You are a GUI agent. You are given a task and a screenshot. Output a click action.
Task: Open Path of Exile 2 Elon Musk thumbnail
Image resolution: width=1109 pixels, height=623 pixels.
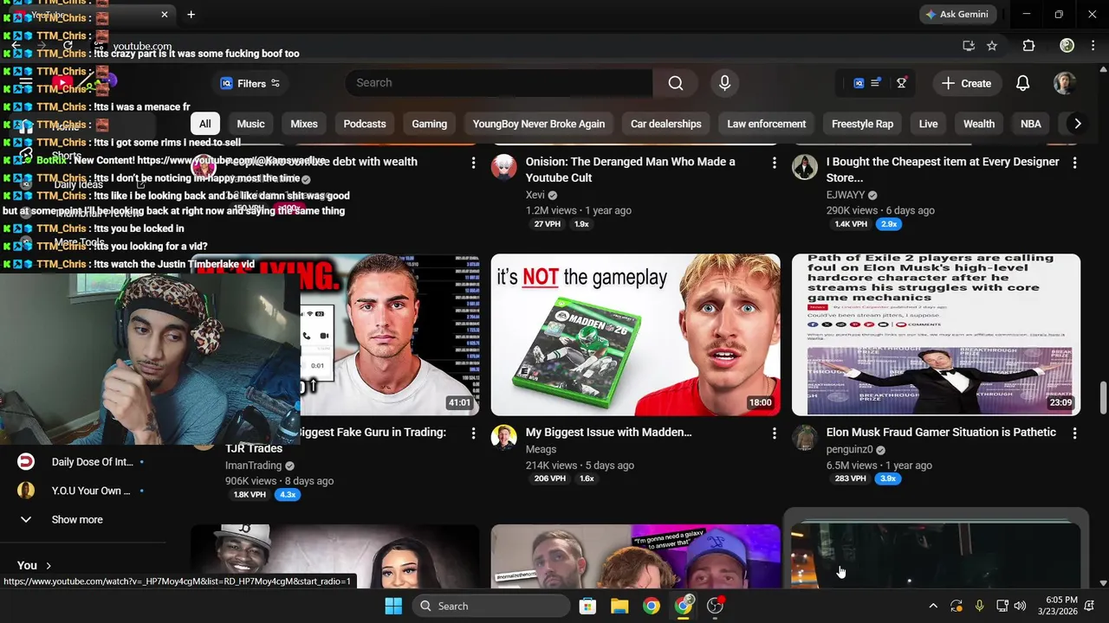pyautogui.click(x=936, y=335)
